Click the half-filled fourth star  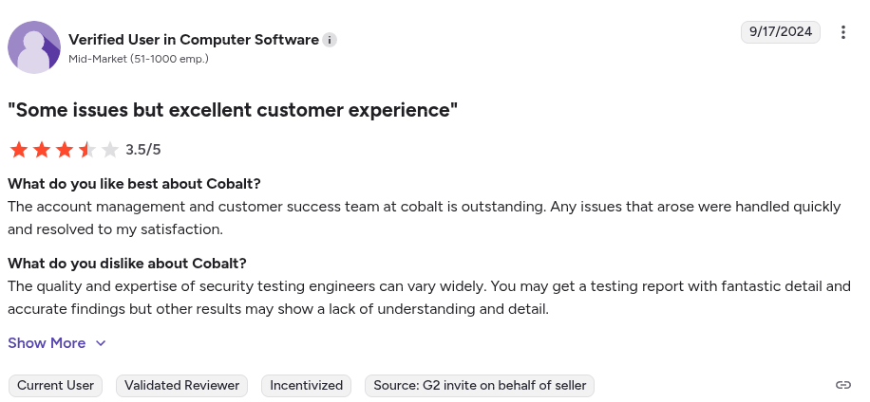87,150
